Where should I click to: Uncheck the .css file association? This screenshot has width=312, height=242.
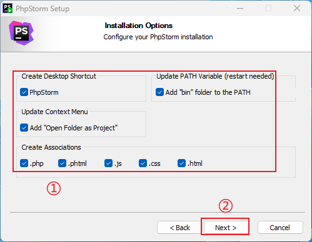pyautogui.click(x=143, y=163)
